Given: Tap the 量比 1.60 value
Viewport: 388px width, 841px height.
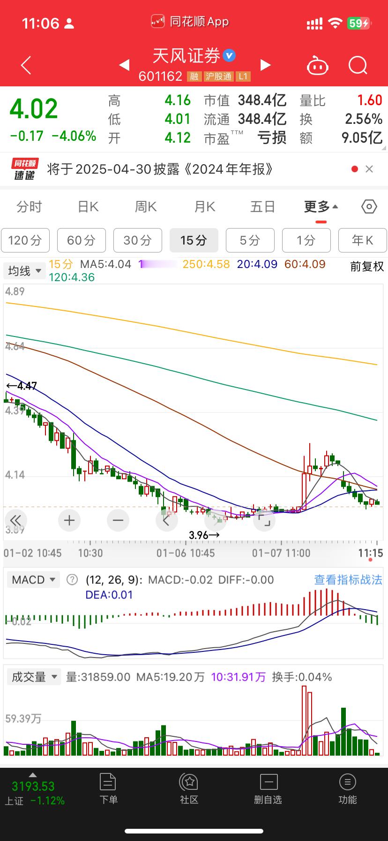Looking at the screenshot, I should coord(370,100).
